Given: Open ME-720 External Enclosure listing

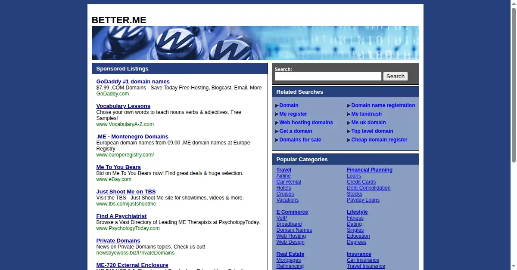Looking at the screenshot, I should [x=132, y=265].
